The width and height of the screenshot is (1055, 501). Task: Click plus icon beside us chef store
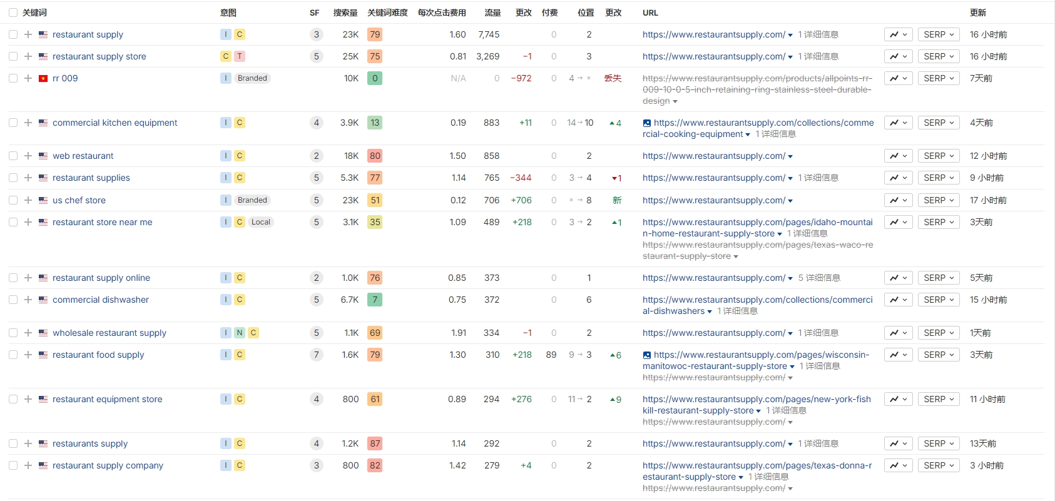28,200
